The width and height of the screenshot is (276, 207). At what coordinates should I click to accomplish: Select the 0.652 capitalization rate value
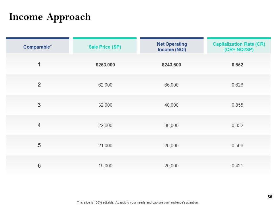(237, 65)
